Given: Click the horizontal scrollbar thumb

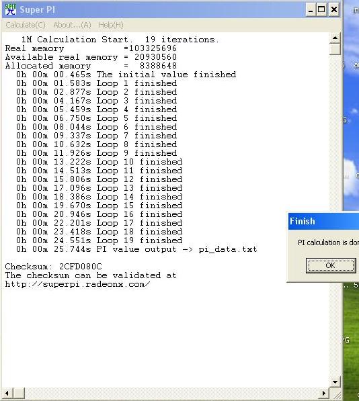Looking at the screenshot, I should (19, 393).
